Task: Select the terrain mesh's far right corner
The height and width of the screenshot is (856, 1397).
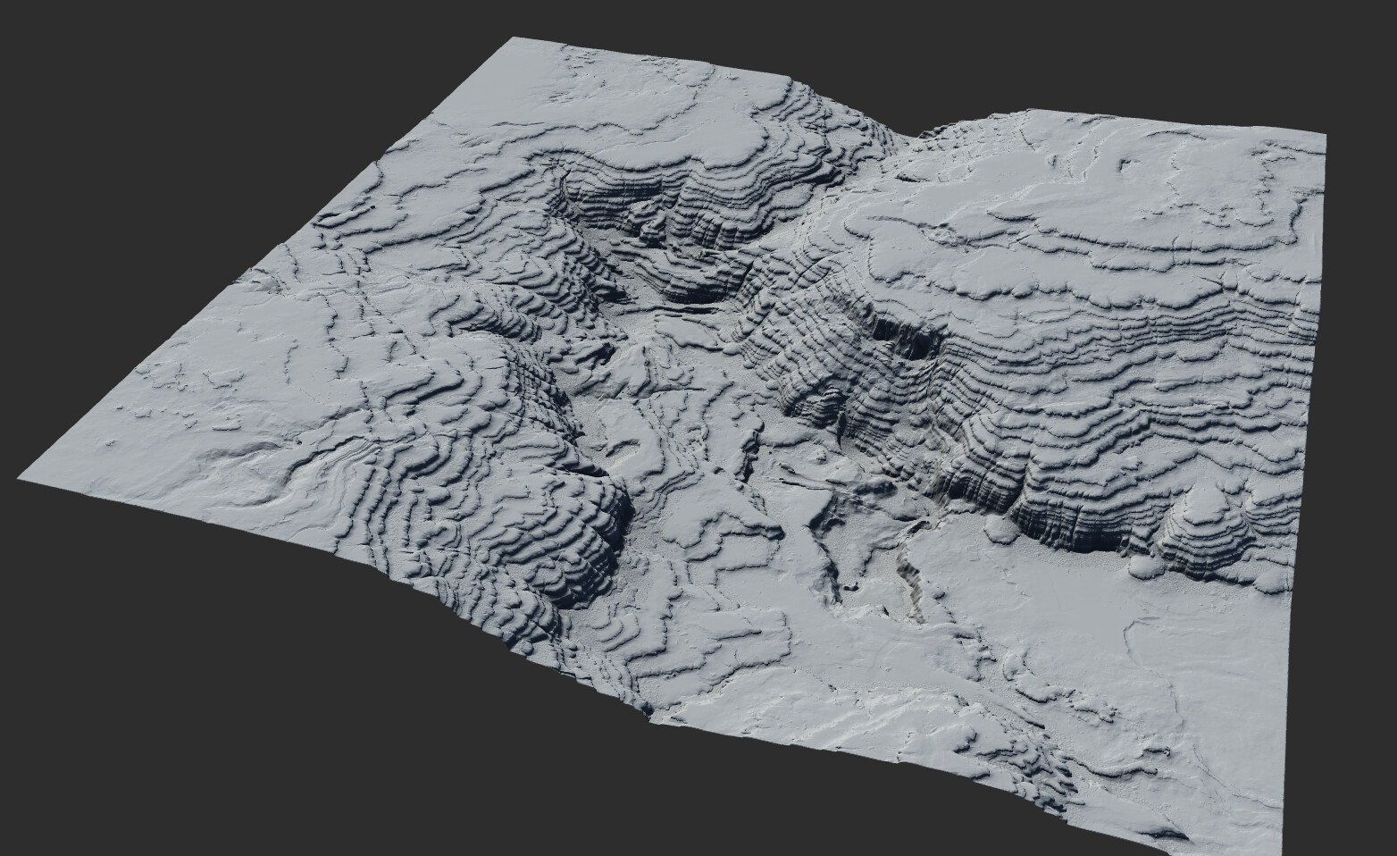Action: tap(1322, 137)
